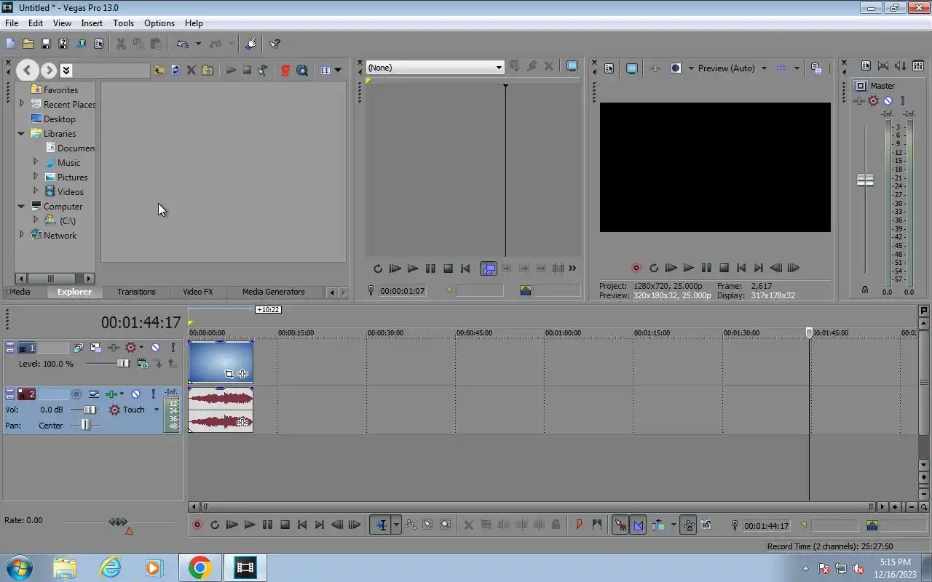Mute audio track 2
Image resolution: width=932 pixels, height=582 pixels.
tap(135, 394)
